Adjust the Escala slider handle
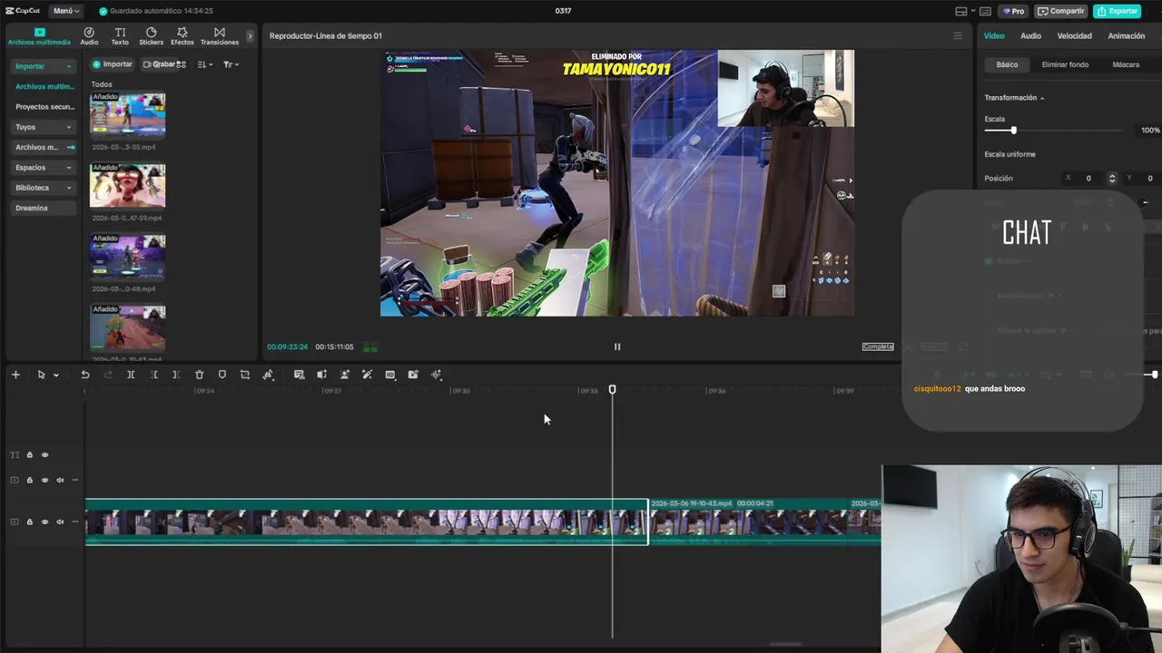Image resolution: width=1162 pixels, height=653 pixels. (1013, 131)
